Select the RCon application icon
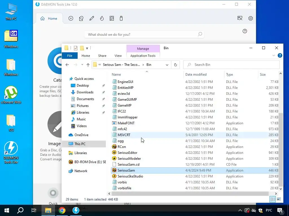The width and height of the screenshot is (289, 216). 114,147
